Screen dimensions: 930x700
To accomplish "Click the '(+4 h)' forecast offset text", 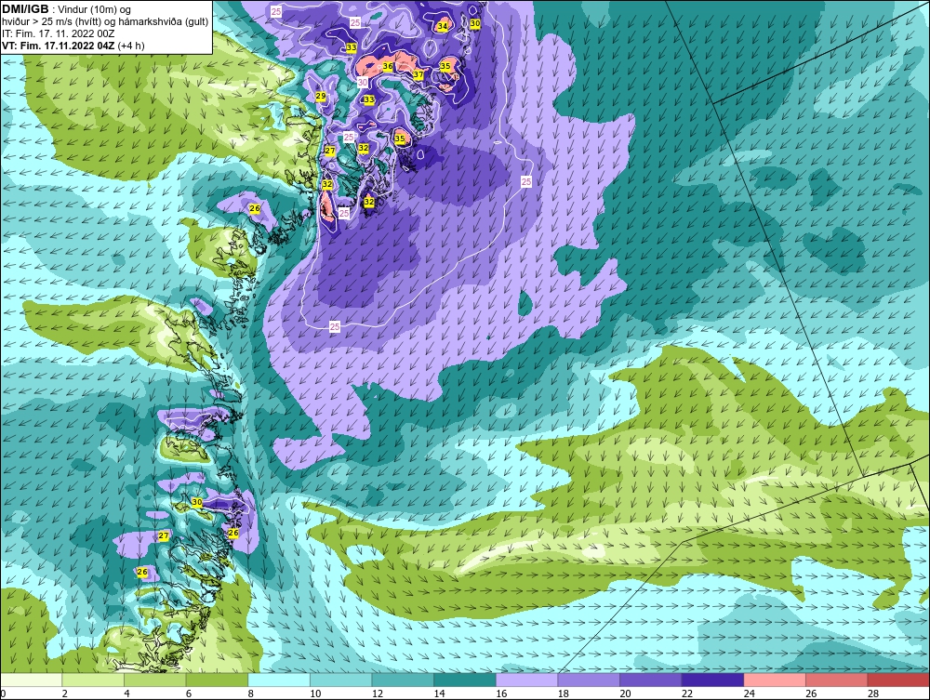I will click(131, 46).
